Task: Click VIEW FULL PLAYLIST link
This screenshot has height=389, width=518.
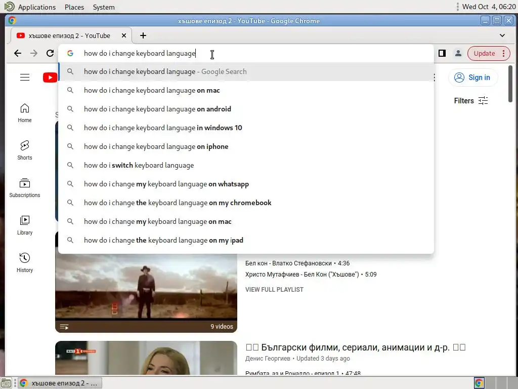Action: 274,289
